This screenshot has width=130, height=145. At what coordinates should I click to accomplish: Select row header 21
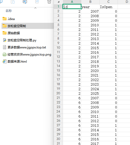pyautogui.click(x=58, y=98)
